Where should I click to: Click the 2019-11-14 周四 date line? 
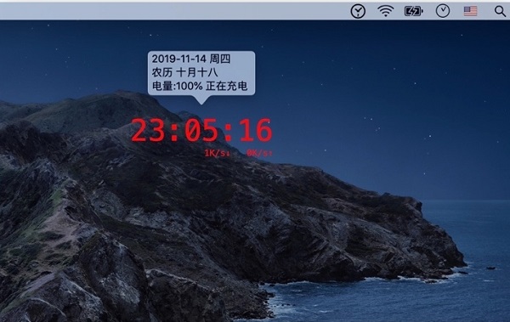(191, 59)
